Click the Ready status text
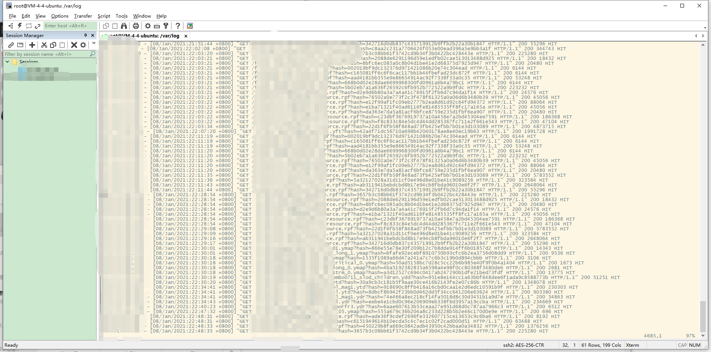Screen dimensions: 711x352 11,345
